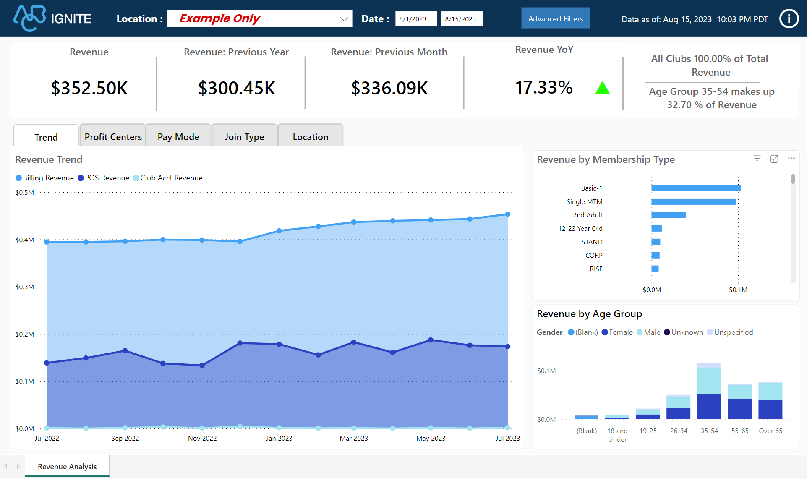807x478 pixels.
Task: Click the All Clubs 100.00% of Total text
Action: click(710, 65)
